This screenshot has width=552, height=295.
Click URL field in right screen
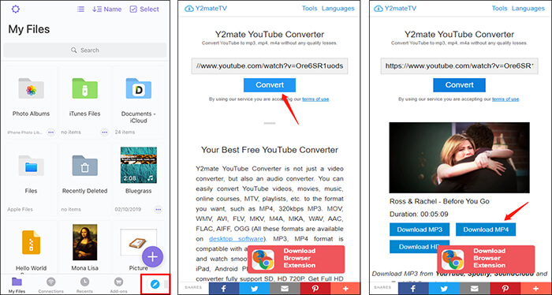tap(460, 65)
